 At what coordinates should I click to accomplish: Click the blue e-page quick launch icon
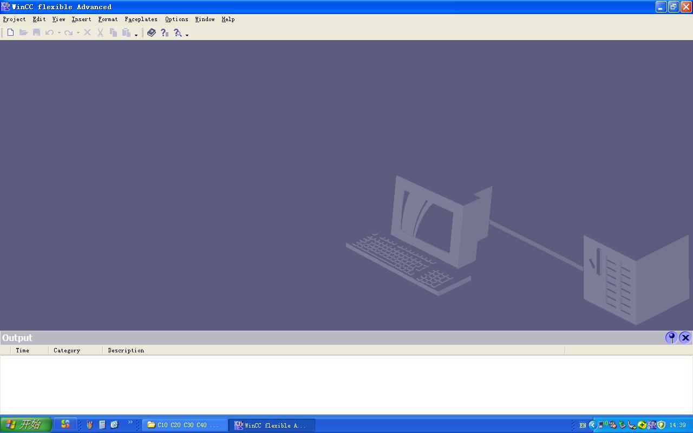[x=114, y=425]
